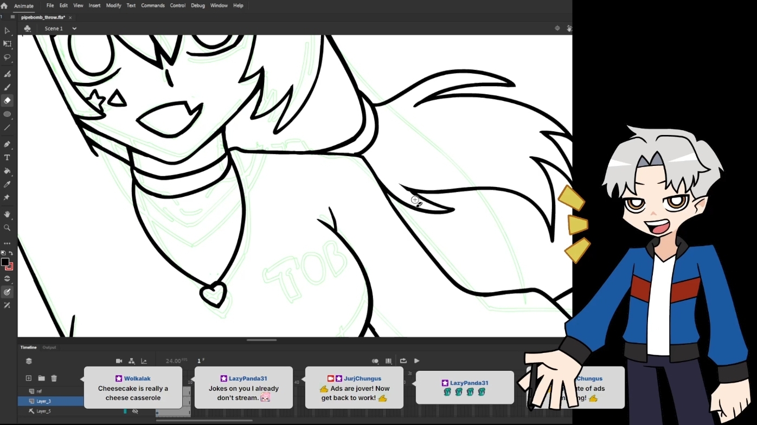Open the Insert menu
This screenshot has width=757, height=425.
click(94, 5)
